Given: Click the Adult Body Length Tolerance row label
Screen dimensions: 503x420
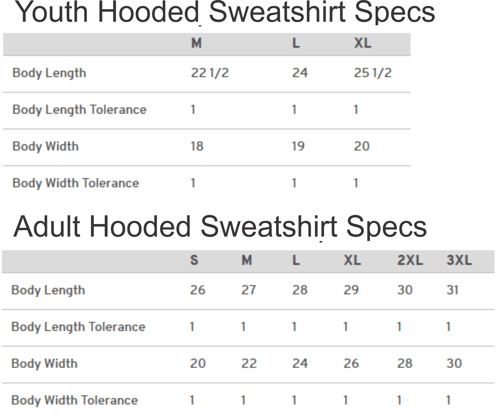Looking at the screenshot, I should click(x=78, y=327).
